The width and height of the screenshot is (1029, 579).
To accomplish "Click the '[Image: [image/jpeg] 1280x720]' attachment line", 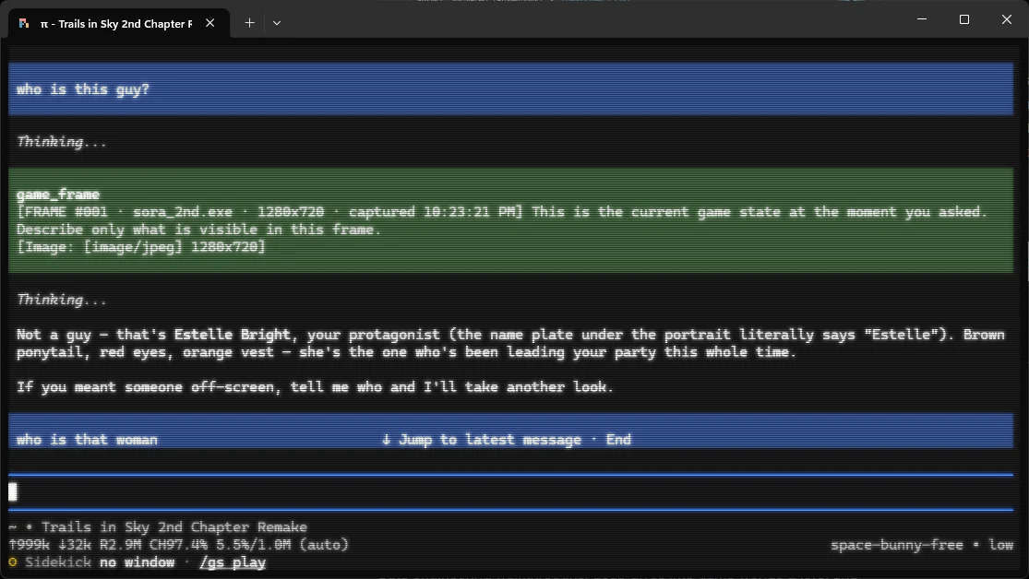I will click(141, 246).
